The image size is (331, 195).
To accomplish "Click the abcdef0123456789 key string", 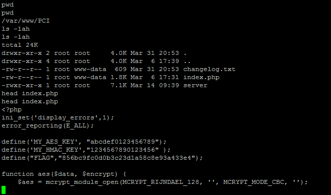I will pos(123,142).
